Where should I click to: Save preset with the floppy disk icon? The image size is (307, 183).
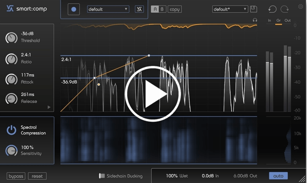[x=254, y=9]
